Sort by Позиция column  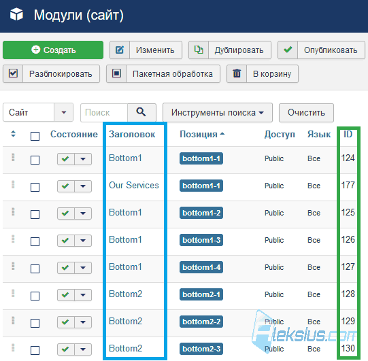pyautogui.click(x=202, y=134)
